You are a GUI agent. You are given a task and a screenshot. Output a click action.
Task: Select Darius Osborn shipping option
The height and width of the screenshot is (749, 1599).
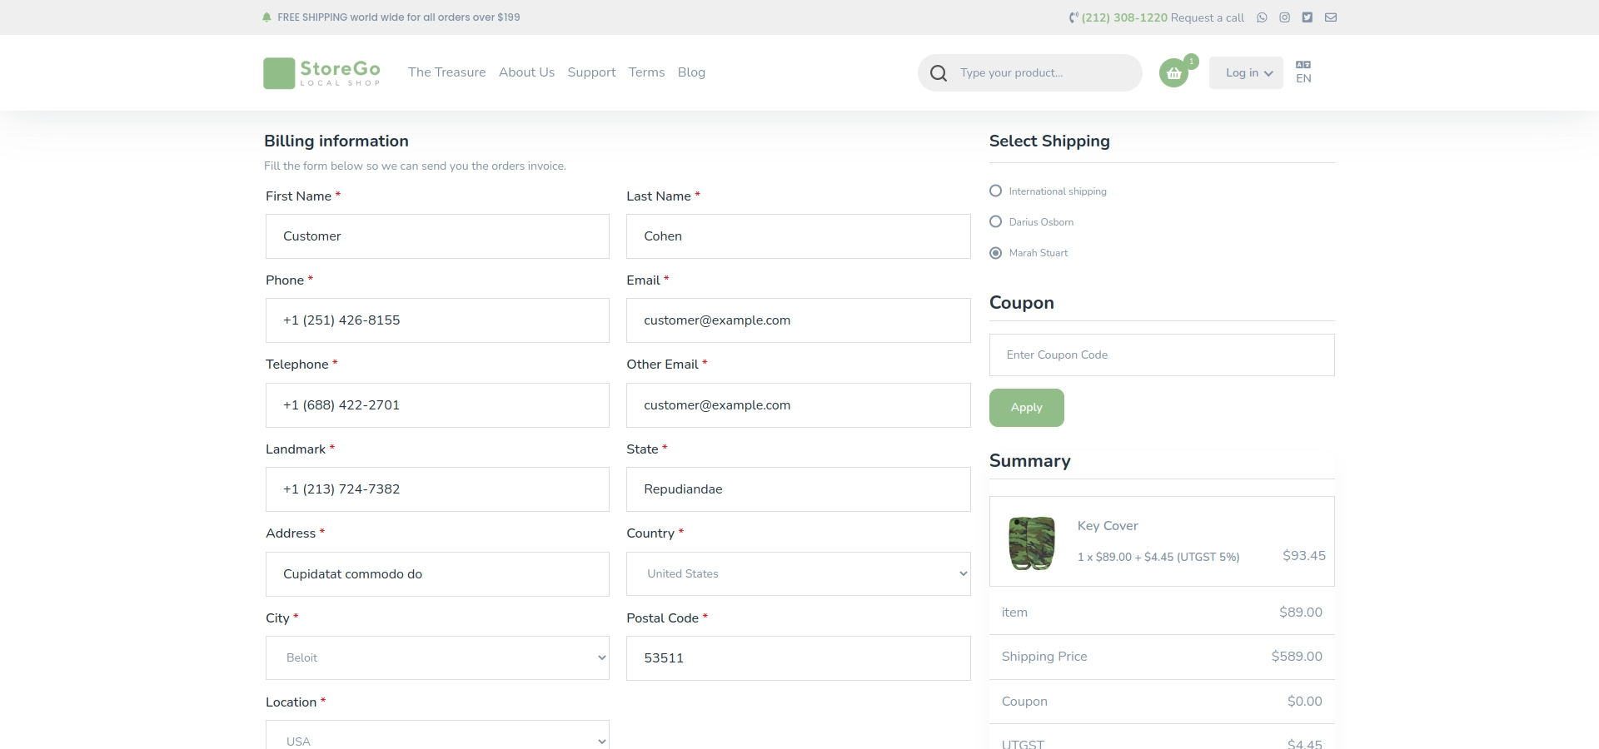pyautogui.click(x=995, y=222)
